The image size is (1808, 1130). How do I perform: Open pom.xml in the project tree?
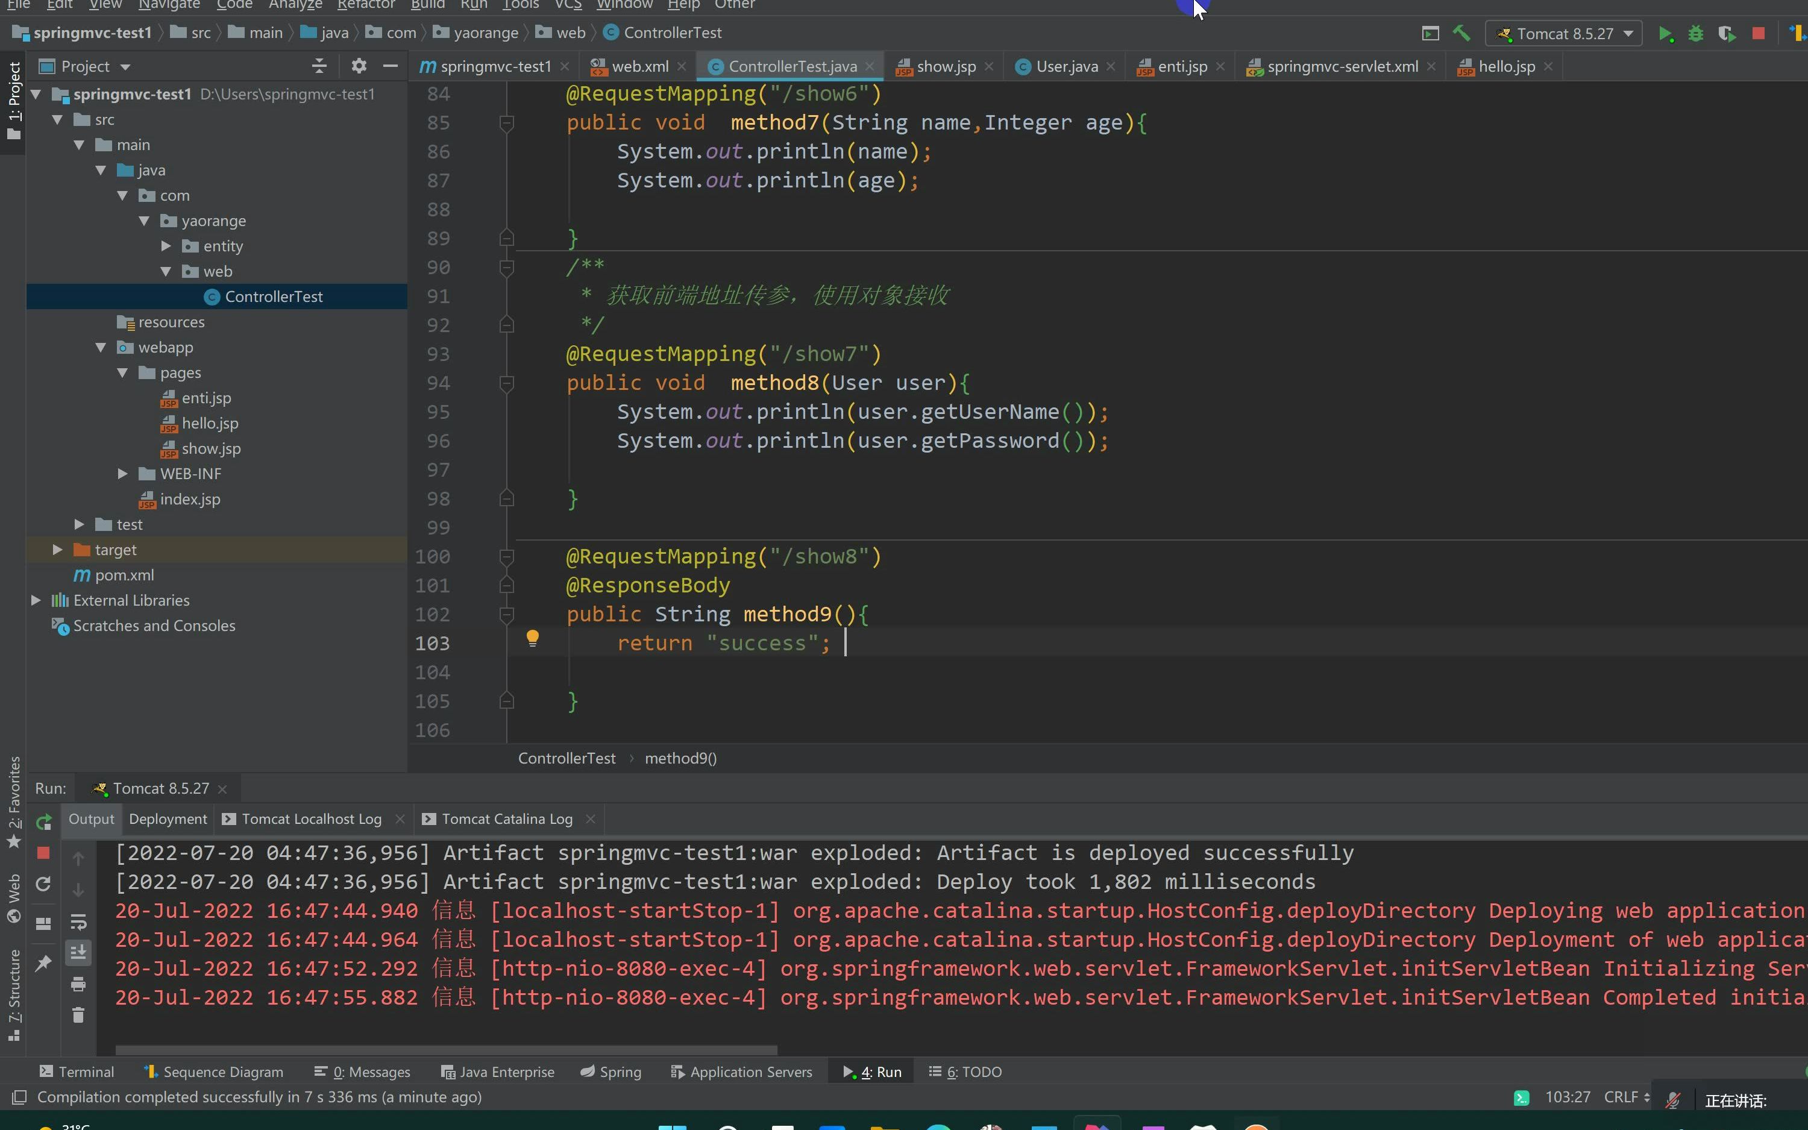pyautogui.click(x=124, y=576)
